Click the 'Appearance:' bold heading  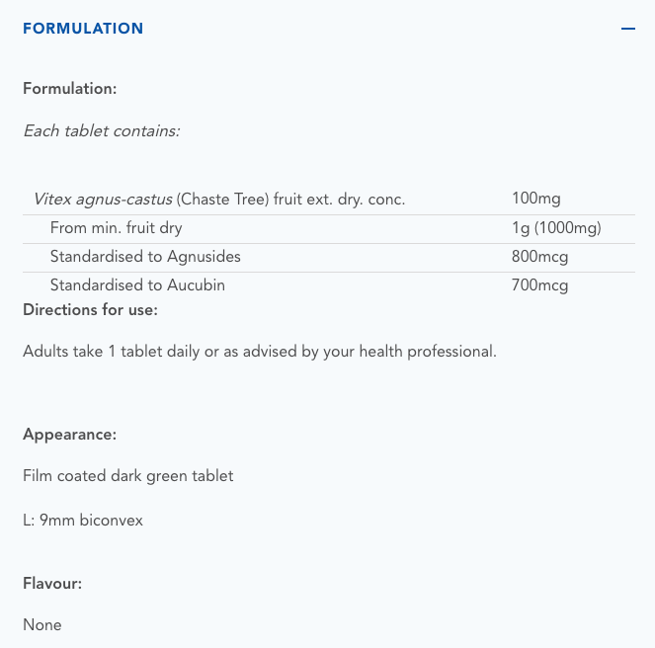[70, 435]
